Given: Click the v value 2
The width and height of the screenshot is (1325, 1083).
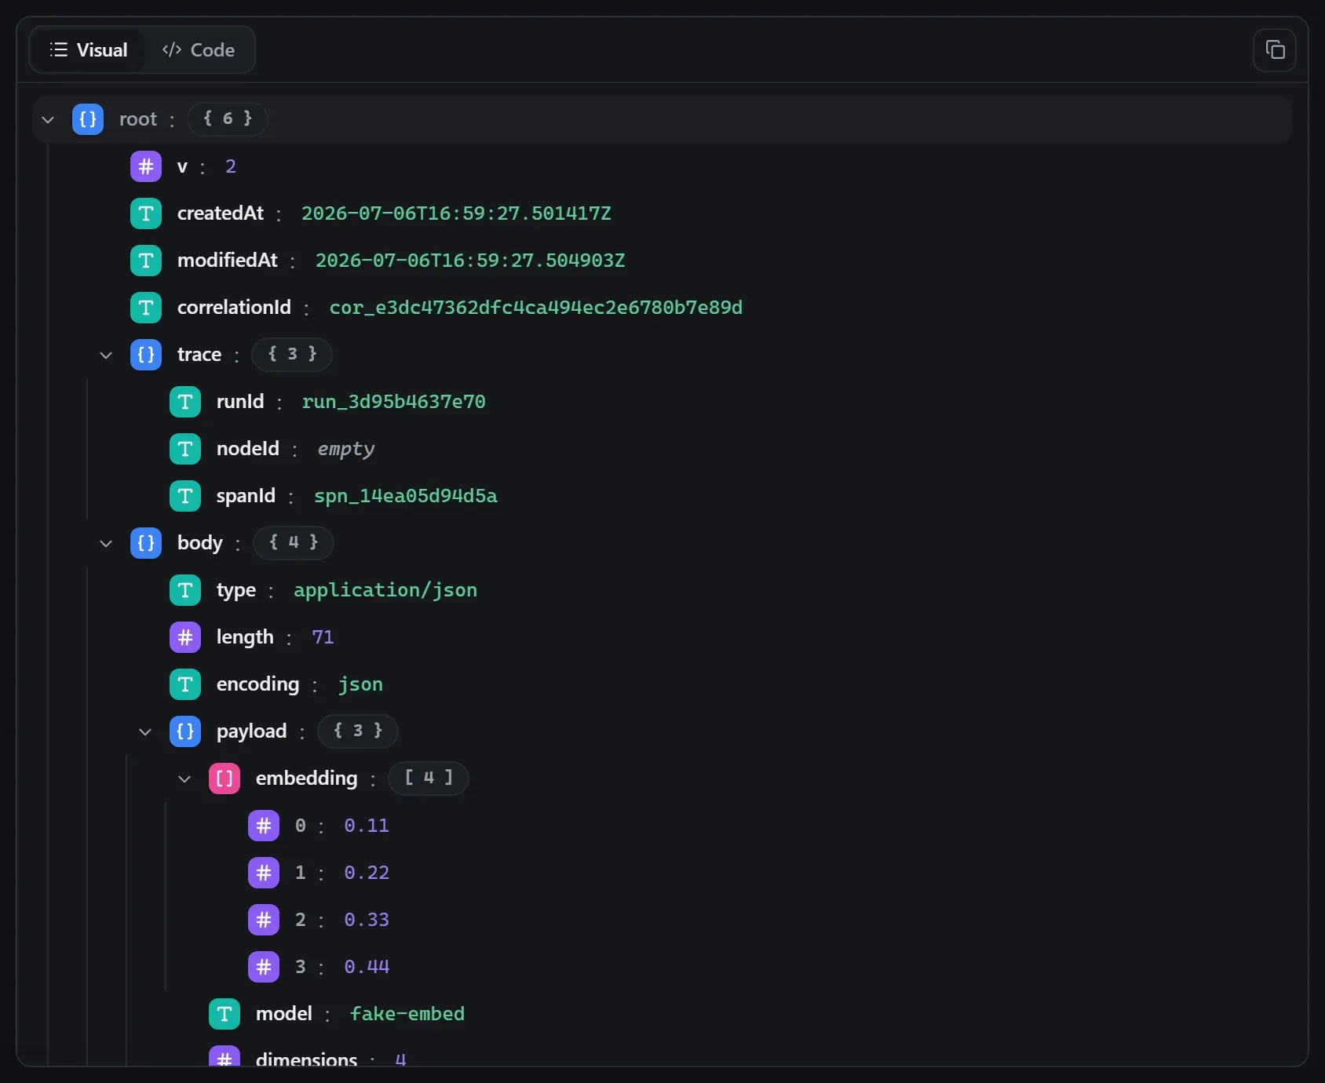Looking at the screenshot, I should 231,166.
